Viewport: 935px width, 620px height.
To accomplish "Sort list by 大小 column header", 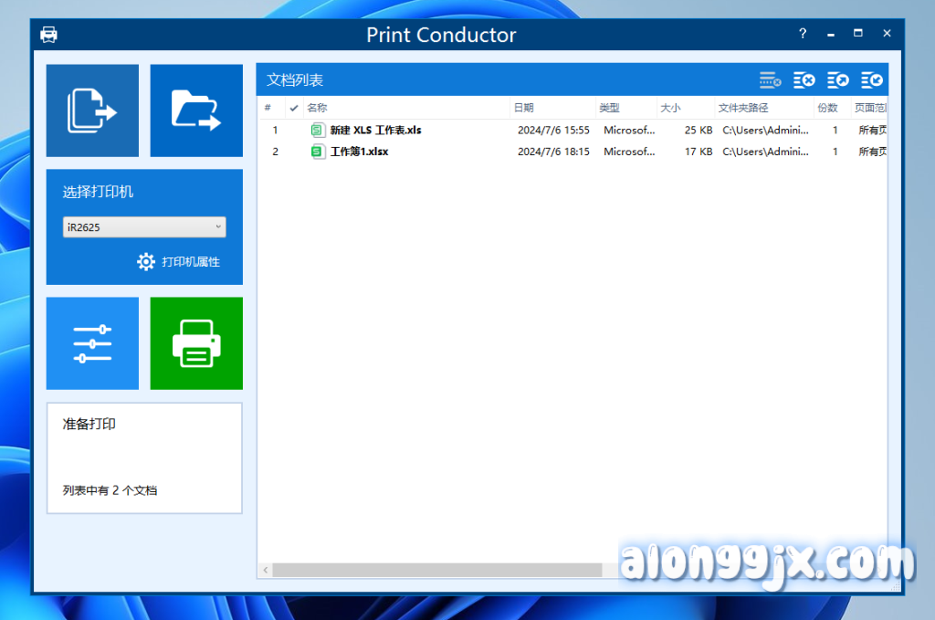I will [x=685, y=108].
